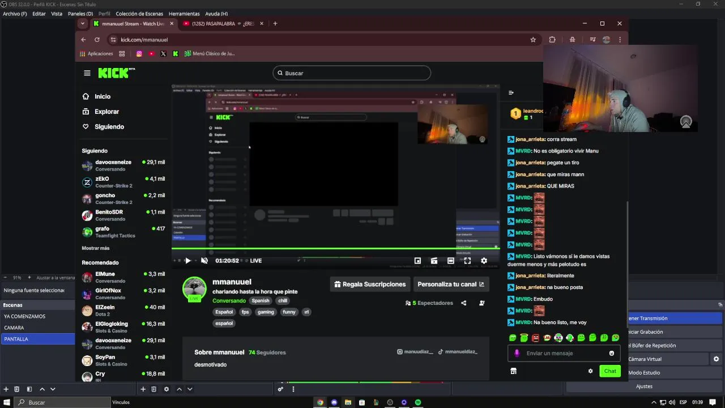Click the purple microphone icon in chat input
The width and height of the screenshot is (725, 408).
pyautogui.click(x=517, y=353)
